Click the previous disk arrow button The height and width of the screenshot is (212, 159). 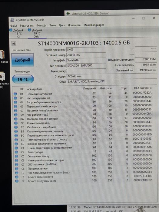(x=14, y=44)
